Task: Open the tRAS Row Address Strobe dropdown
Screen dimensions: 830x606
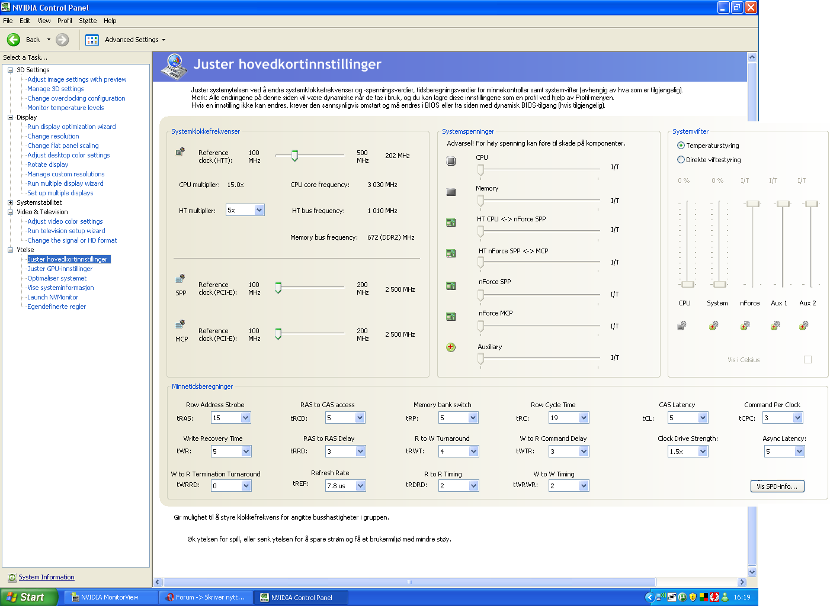Action: pos(246,418)
